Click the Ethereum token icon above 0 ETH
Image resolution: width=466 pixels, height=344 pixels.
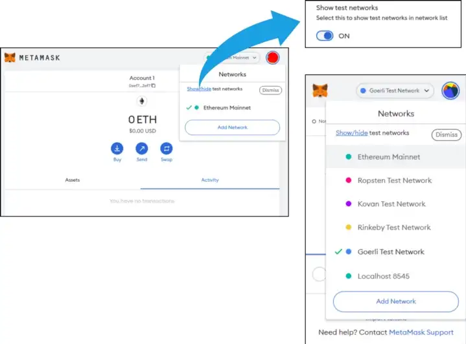pos(141,102)
